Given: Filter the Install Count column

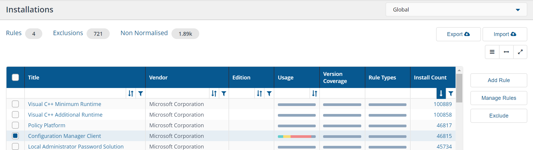Looking at the screenshot, I should coord(451,94).
